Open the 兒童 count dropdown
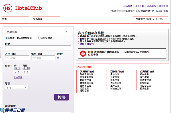 27,72
